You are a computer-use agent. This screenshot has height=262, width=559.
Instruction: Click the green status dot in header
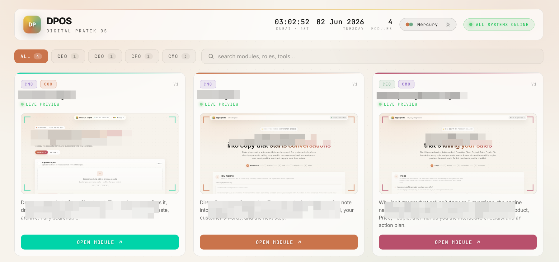coord(471,25)
